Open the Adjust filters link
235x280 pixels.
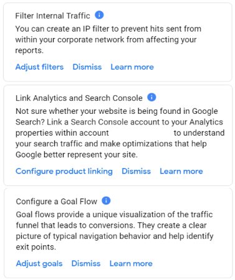pos(39,67)
